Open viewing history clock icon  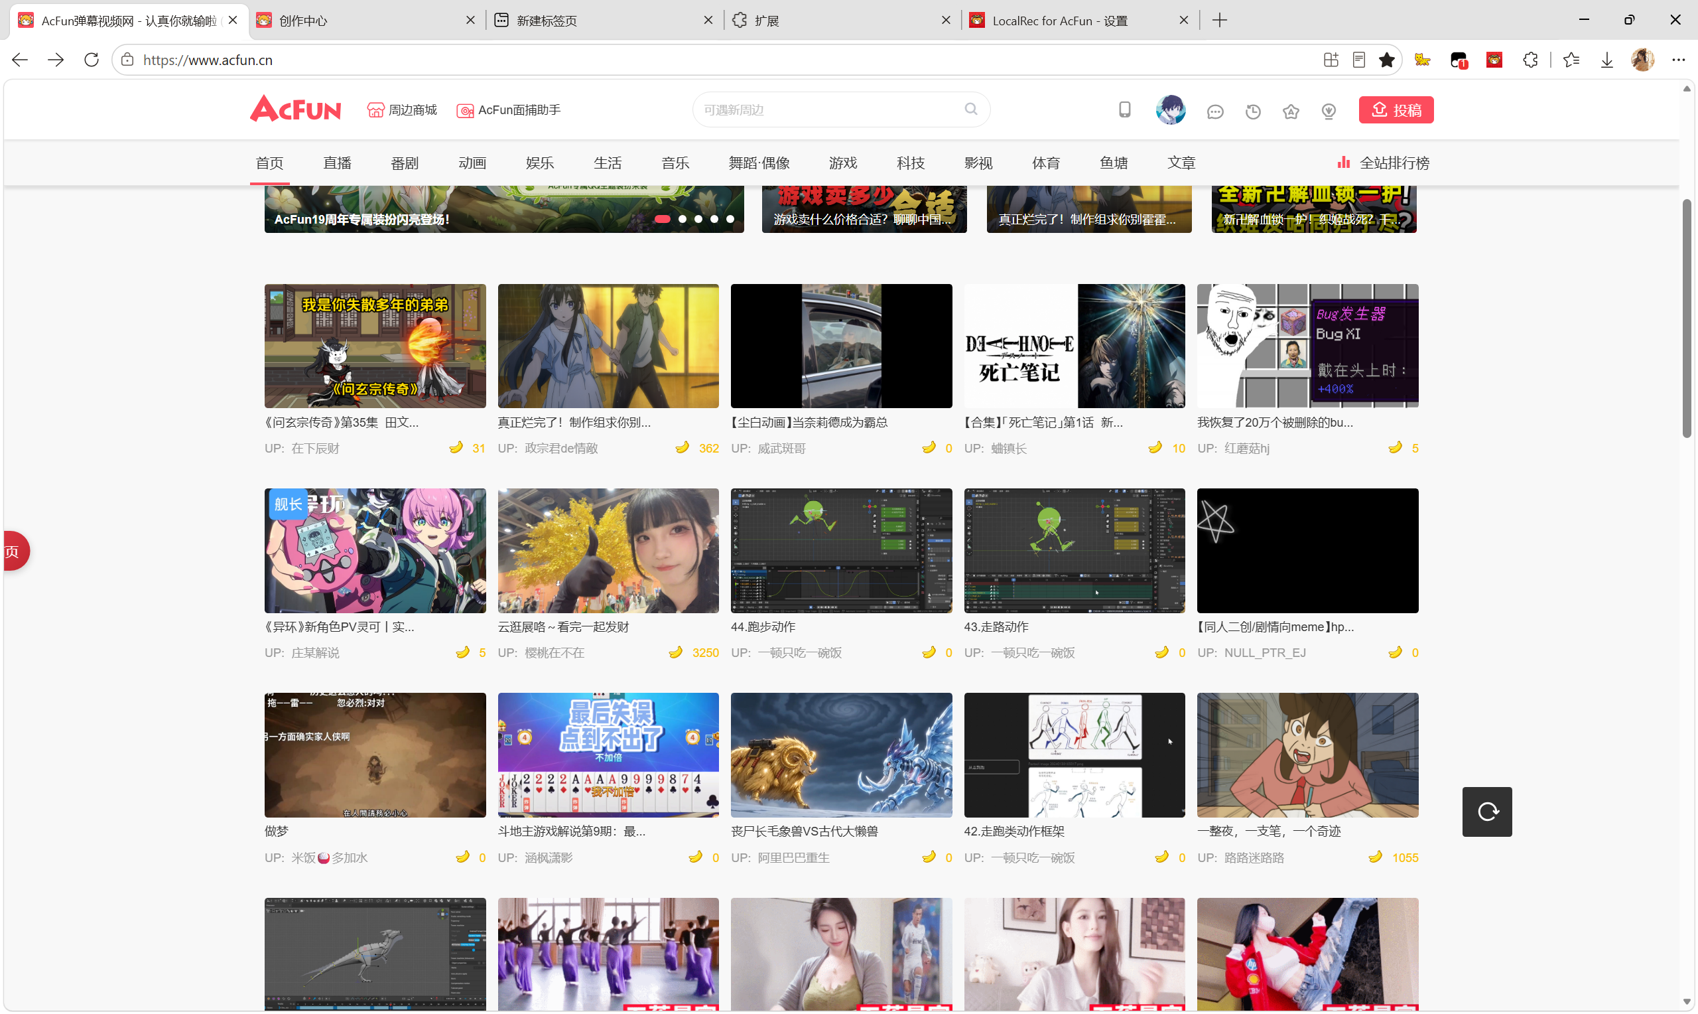tap(1253, 111)
